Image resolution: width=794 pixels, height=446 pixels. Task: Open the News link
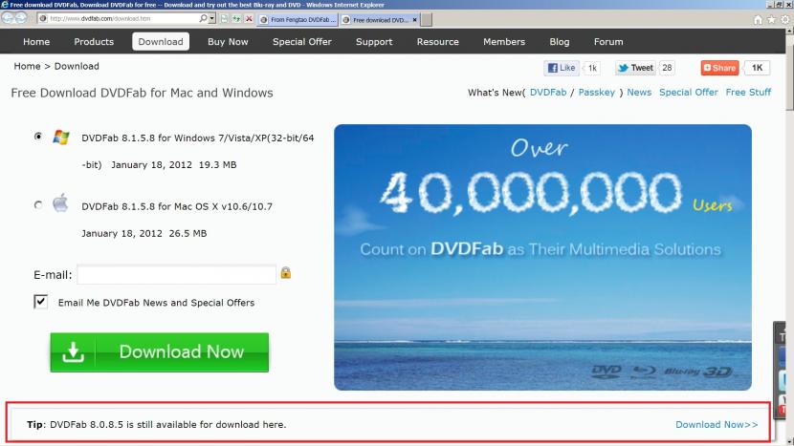639,93
